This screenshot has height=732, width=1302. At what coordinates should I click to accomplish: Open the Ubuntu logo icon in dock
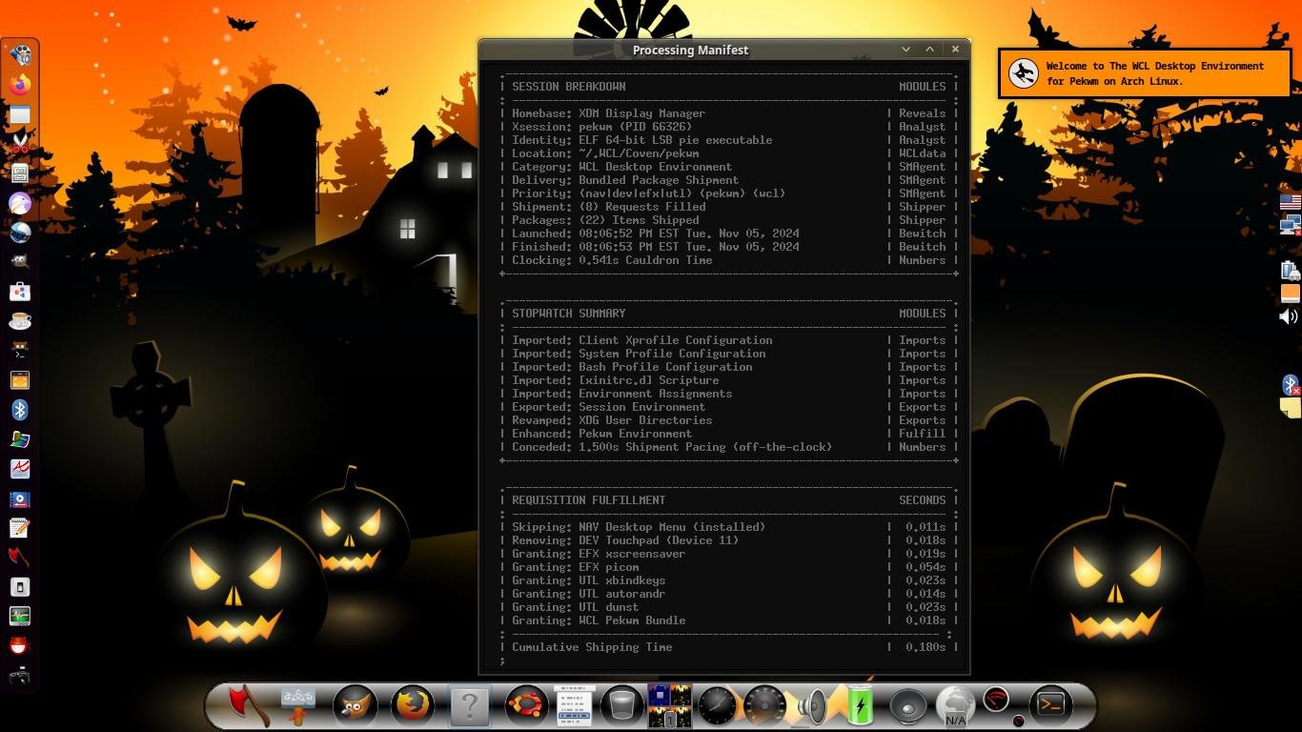(525, 706)
